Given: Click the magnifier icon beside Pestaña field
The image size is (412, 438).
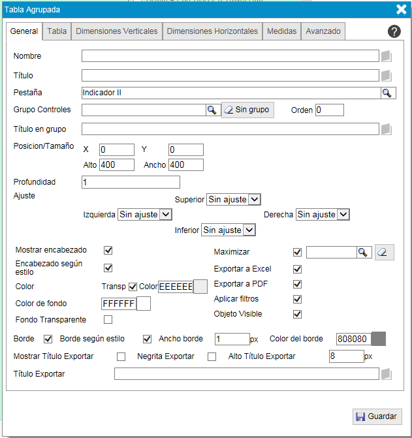Looking at the screenshot, I should pyautogui.click(x=388, y=93).
